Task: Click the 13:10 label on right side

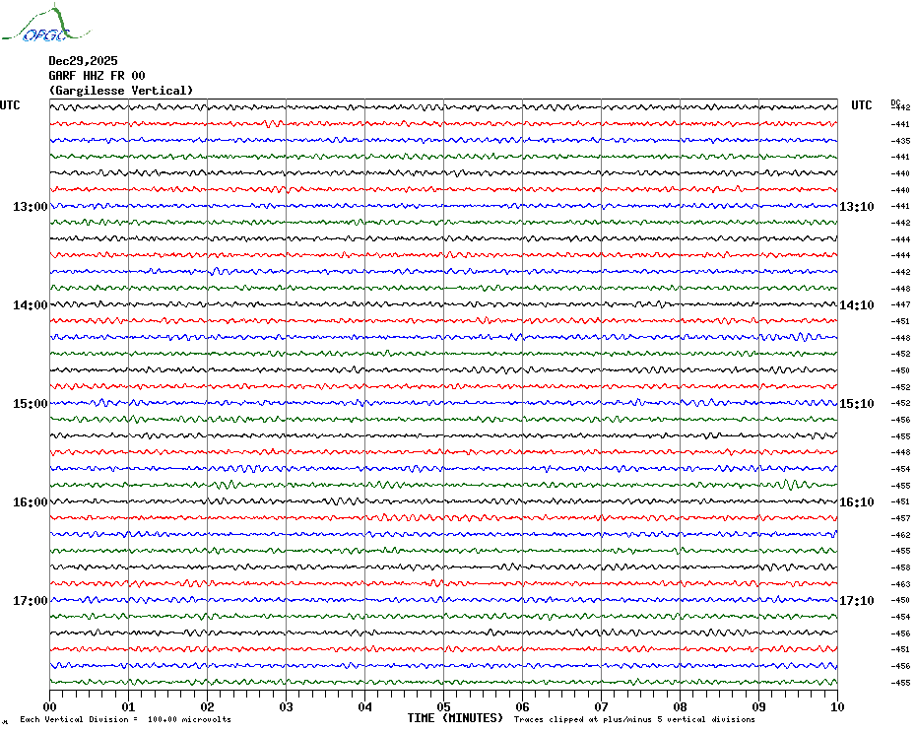Action: coord(856,207)
